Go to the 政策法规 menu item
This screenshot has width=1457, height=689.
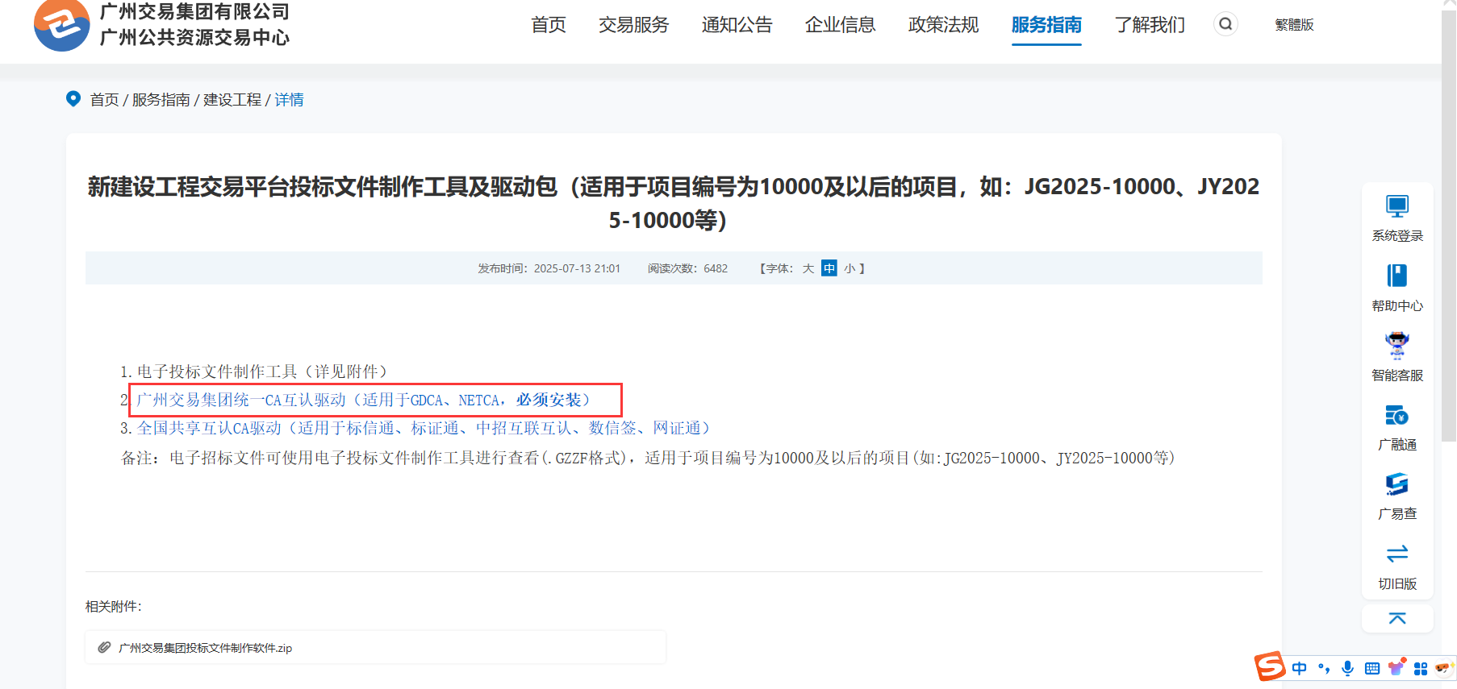pos(943,25)
